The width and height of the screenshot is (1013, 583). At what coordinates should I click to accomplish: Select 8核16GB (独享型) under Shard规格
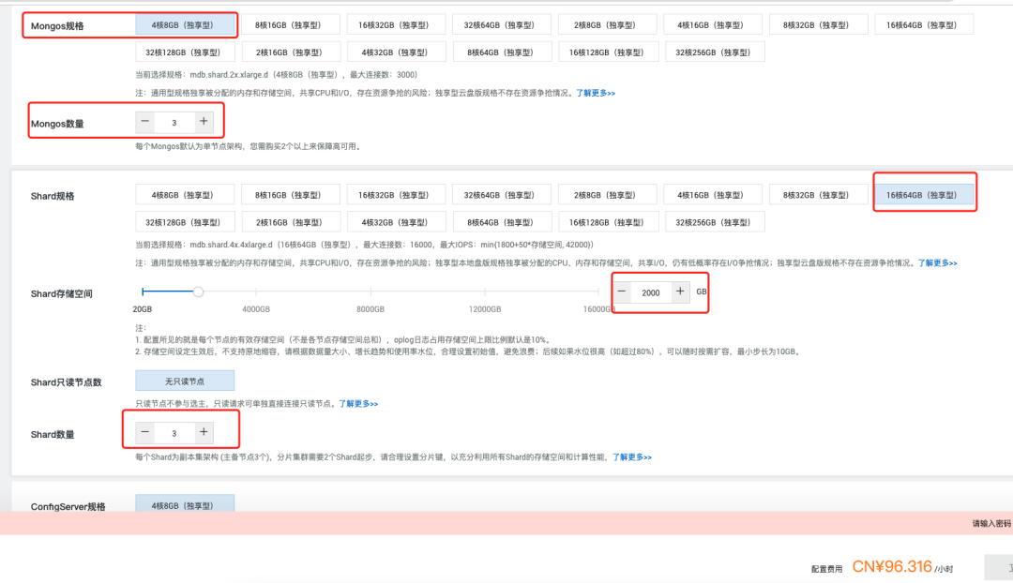[x=290, y=195]
